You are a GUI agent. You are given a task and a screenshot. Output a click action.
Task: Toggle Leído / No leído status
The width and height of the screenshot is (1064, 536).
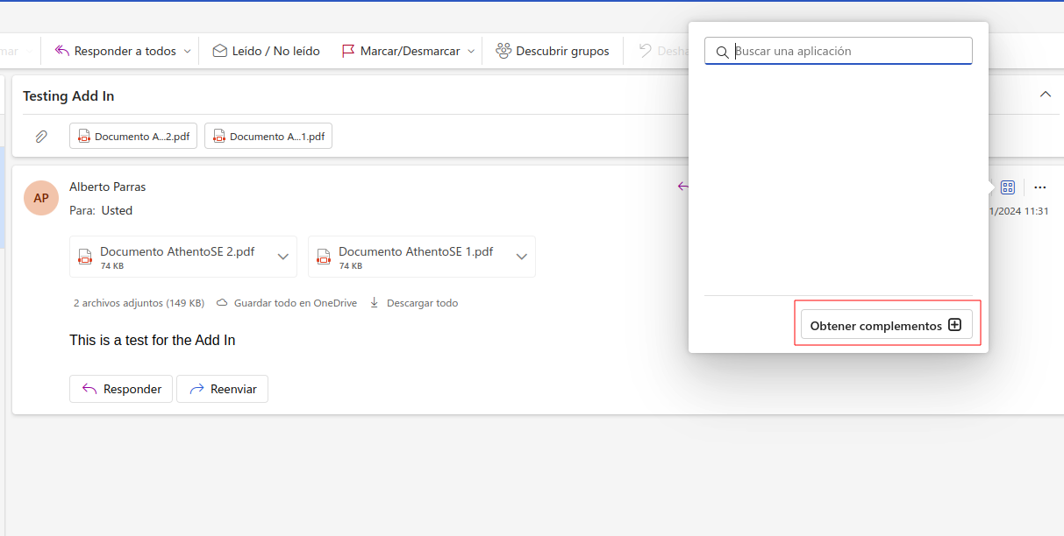[x=266, y=51]
